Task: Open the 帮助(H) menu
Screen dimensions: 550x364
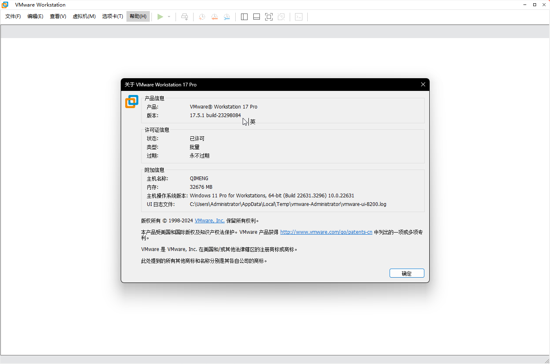Action: pyautogui.click(x=138, y=16)
